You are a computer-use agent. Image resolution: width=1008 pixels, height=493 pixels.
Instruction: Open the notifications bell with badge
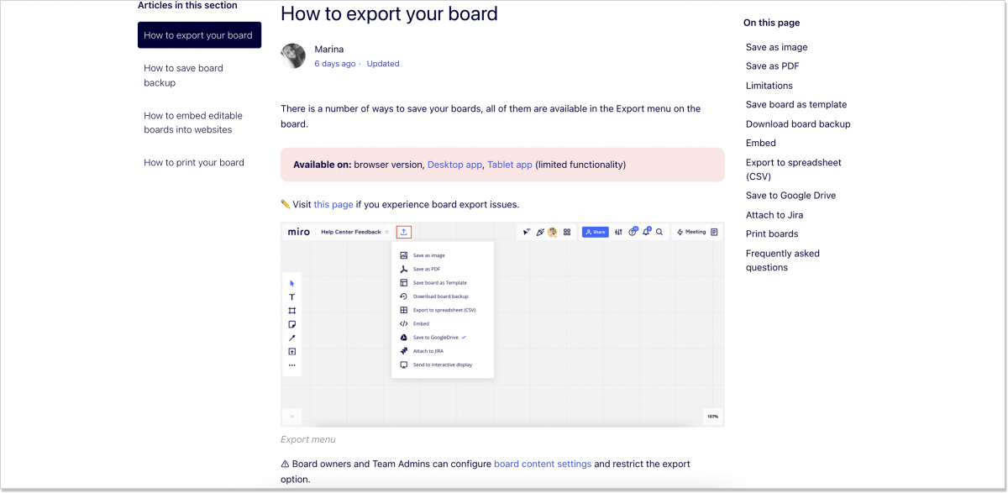point(646,231)
